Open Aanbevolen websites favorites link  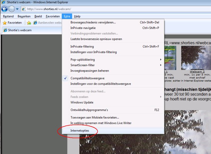pos(47,23)
